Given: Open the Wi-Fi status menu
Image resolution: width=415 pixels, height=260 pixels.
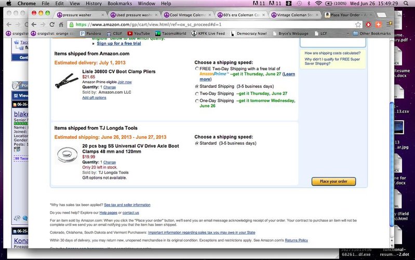Looking at the screenshot, I should coord(319,4).
